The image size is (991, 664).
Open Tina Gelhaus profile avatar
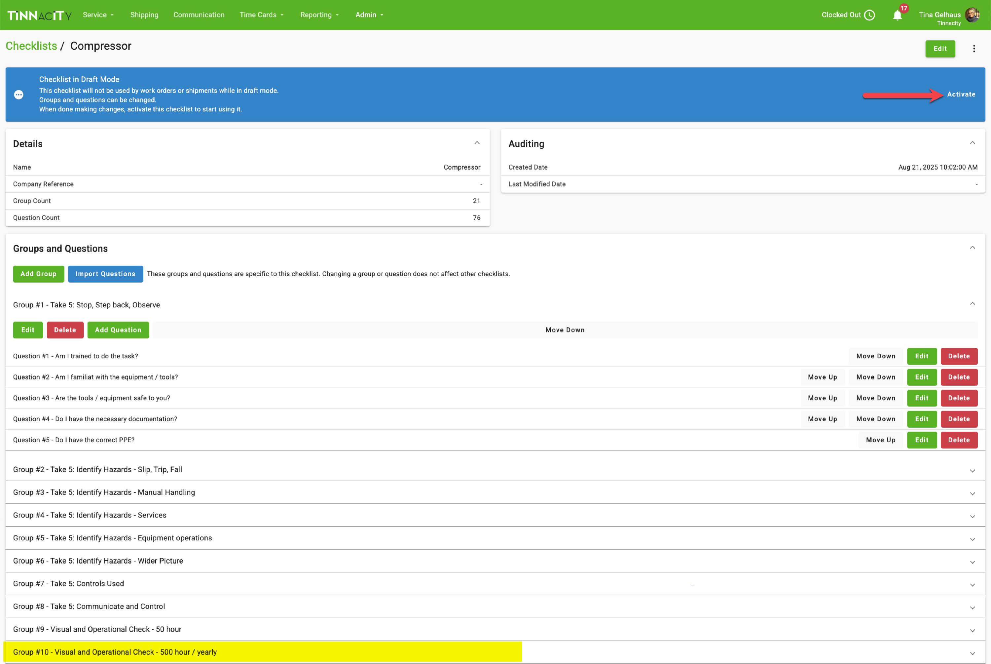(x=973, y=15)
